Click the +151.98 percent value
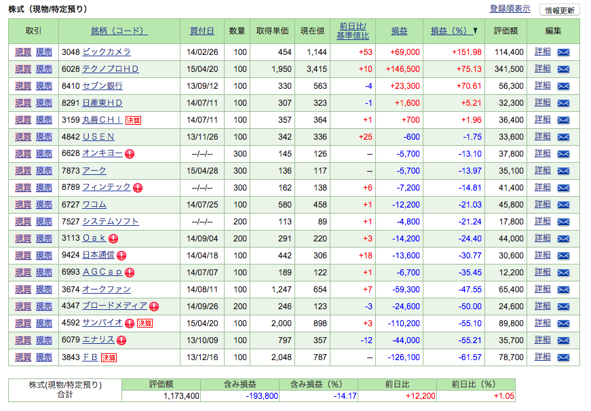Image resolution: width=591 pixels, height=411 pixels. tap(467, 52)
